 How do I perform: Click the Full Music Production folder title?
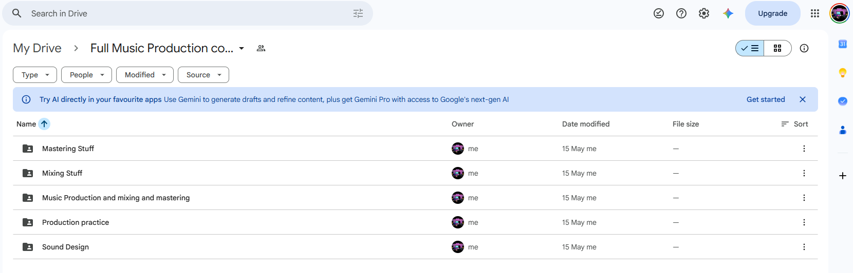coord(162,48)
